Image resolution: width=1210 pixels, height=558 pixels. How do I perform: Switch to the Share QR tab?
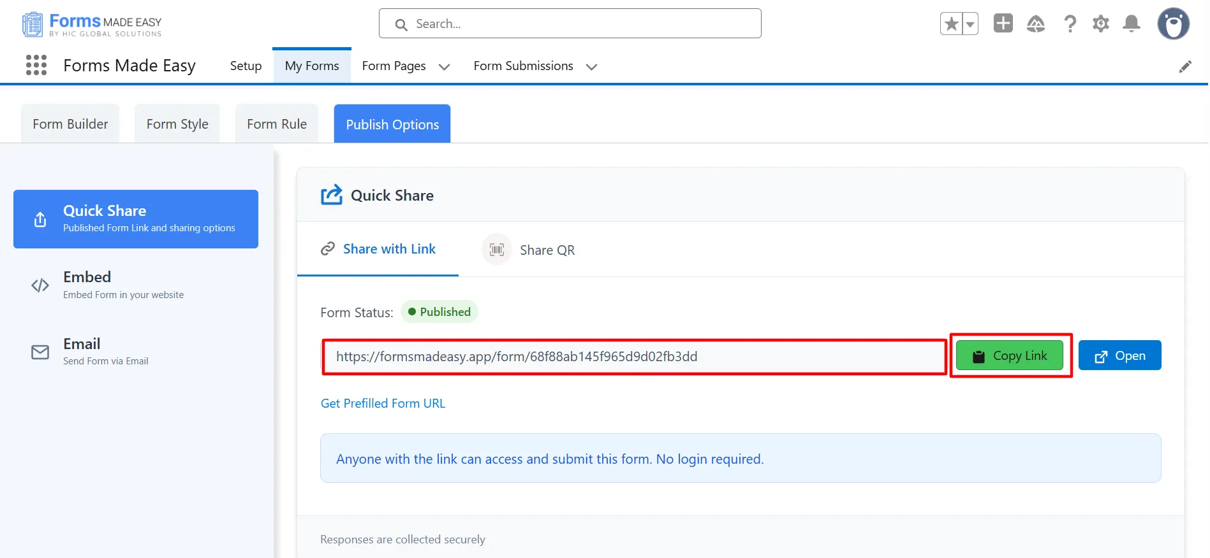529,250
